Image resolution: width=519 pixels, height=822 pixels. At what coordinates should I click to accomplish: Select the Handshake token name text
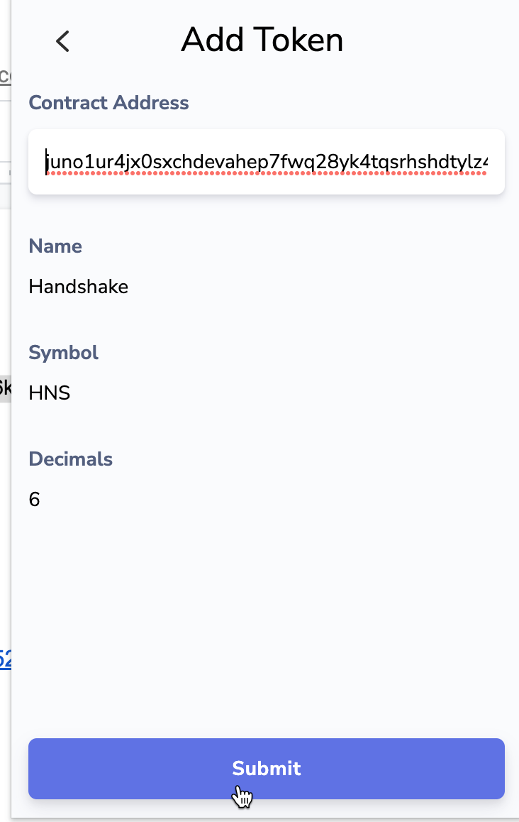coord(78,287)
